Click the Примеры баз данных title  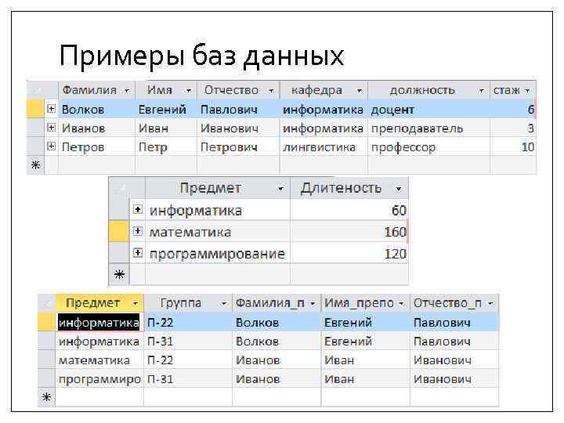201,56
